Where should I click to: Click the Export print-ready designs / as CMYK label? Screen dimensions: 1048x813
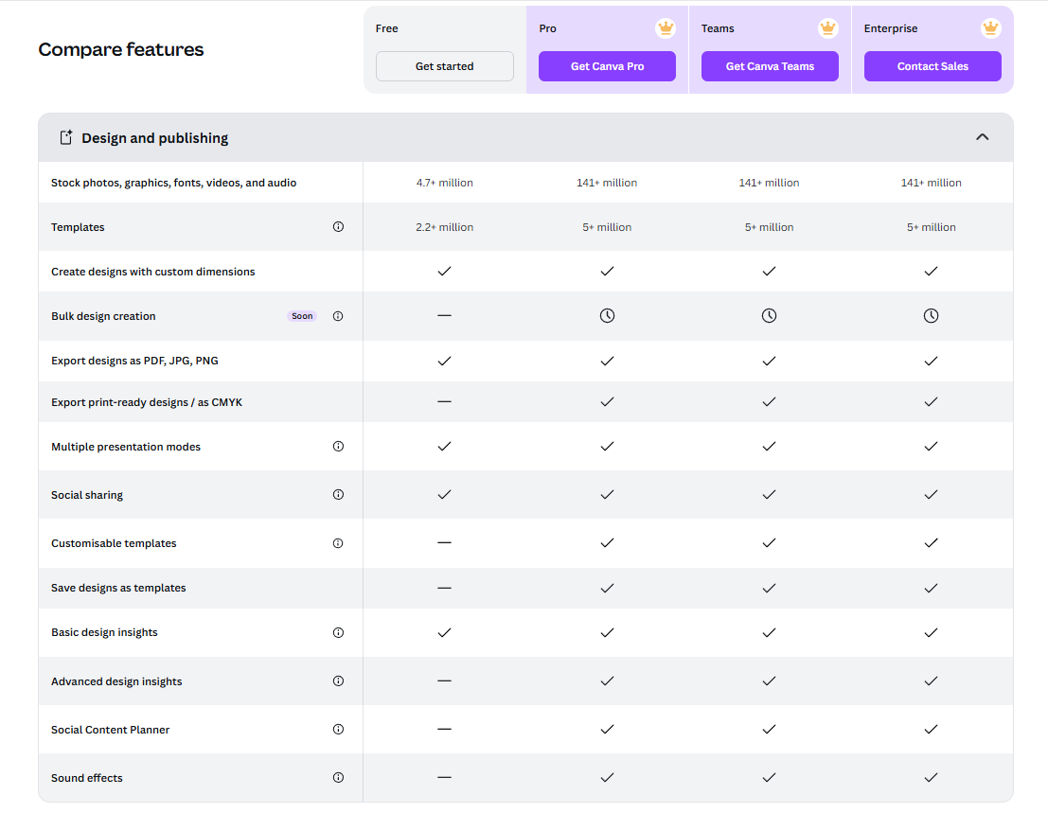tap(147, 402)
